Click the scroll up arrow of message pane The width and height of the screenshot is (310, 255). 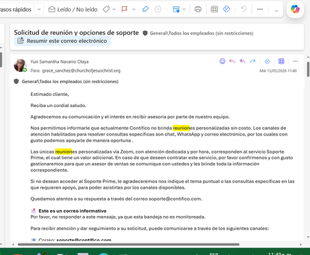coord(308,57)
